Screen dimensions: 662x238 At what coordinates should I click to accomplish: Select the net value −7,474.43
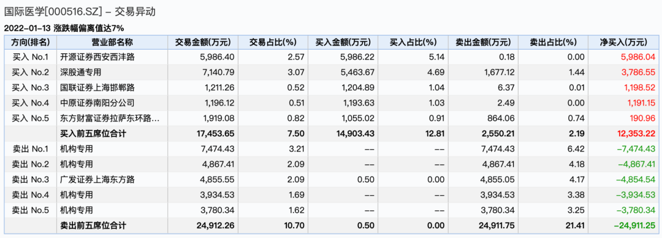coord(636,149)
